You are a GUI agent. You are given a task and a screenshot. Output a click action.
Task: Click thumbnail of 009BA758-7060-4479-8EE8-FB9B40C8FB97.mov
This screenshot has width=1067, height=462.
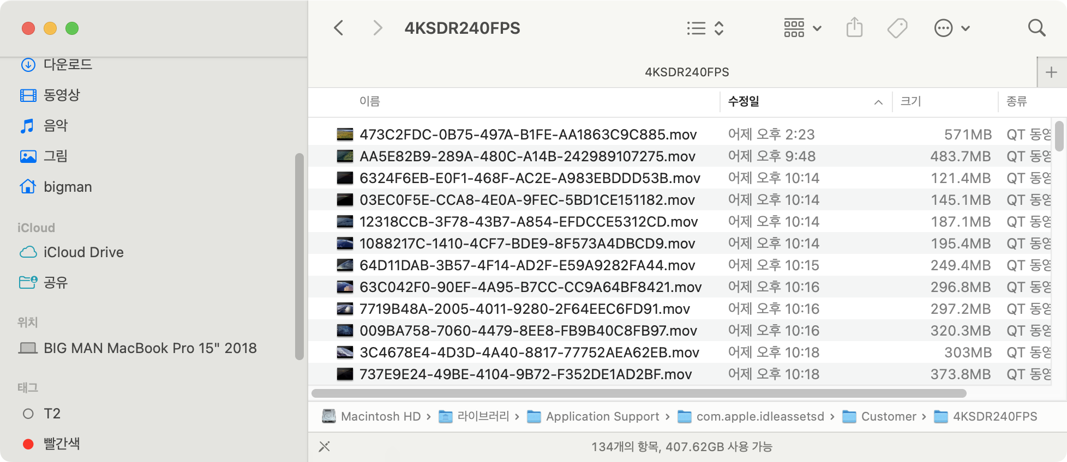click(345, 330)
